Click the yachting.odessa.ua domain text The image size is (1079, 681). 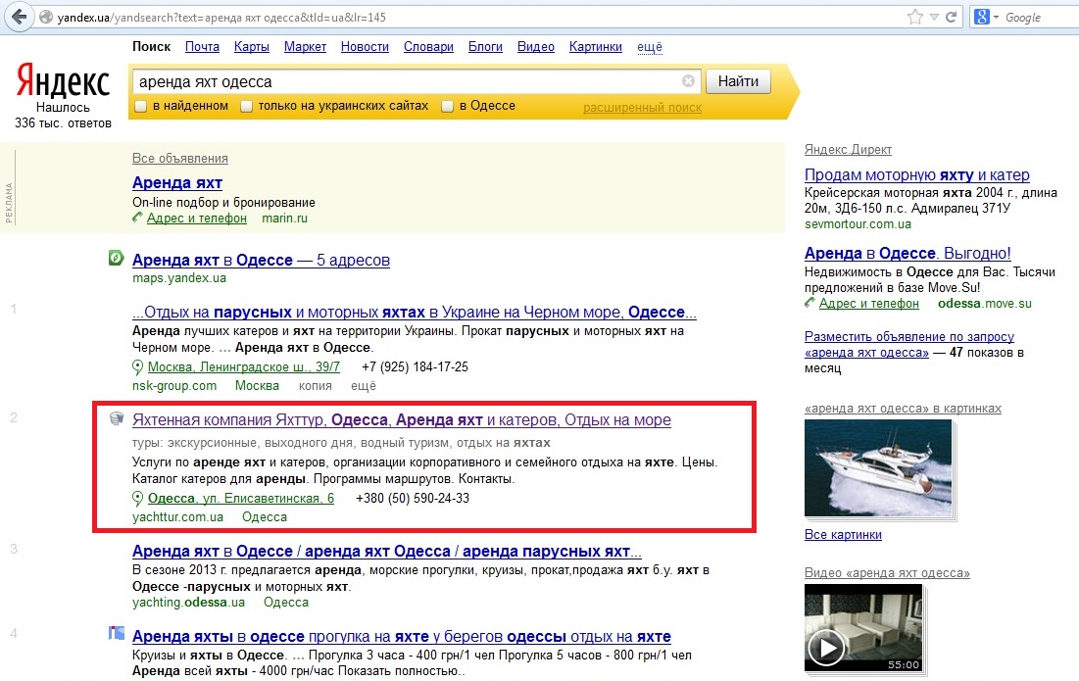click(188, 602)
